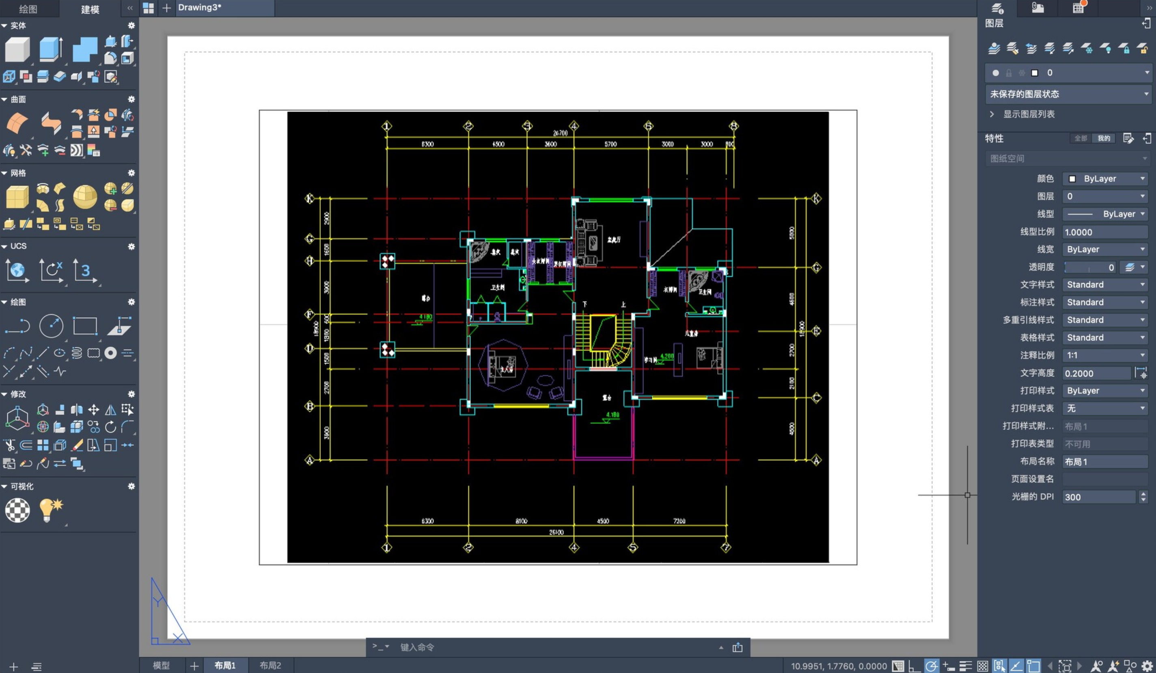1156x673 pixels.
Task: Switch to the 模型 tab
Action: (161, 665)
